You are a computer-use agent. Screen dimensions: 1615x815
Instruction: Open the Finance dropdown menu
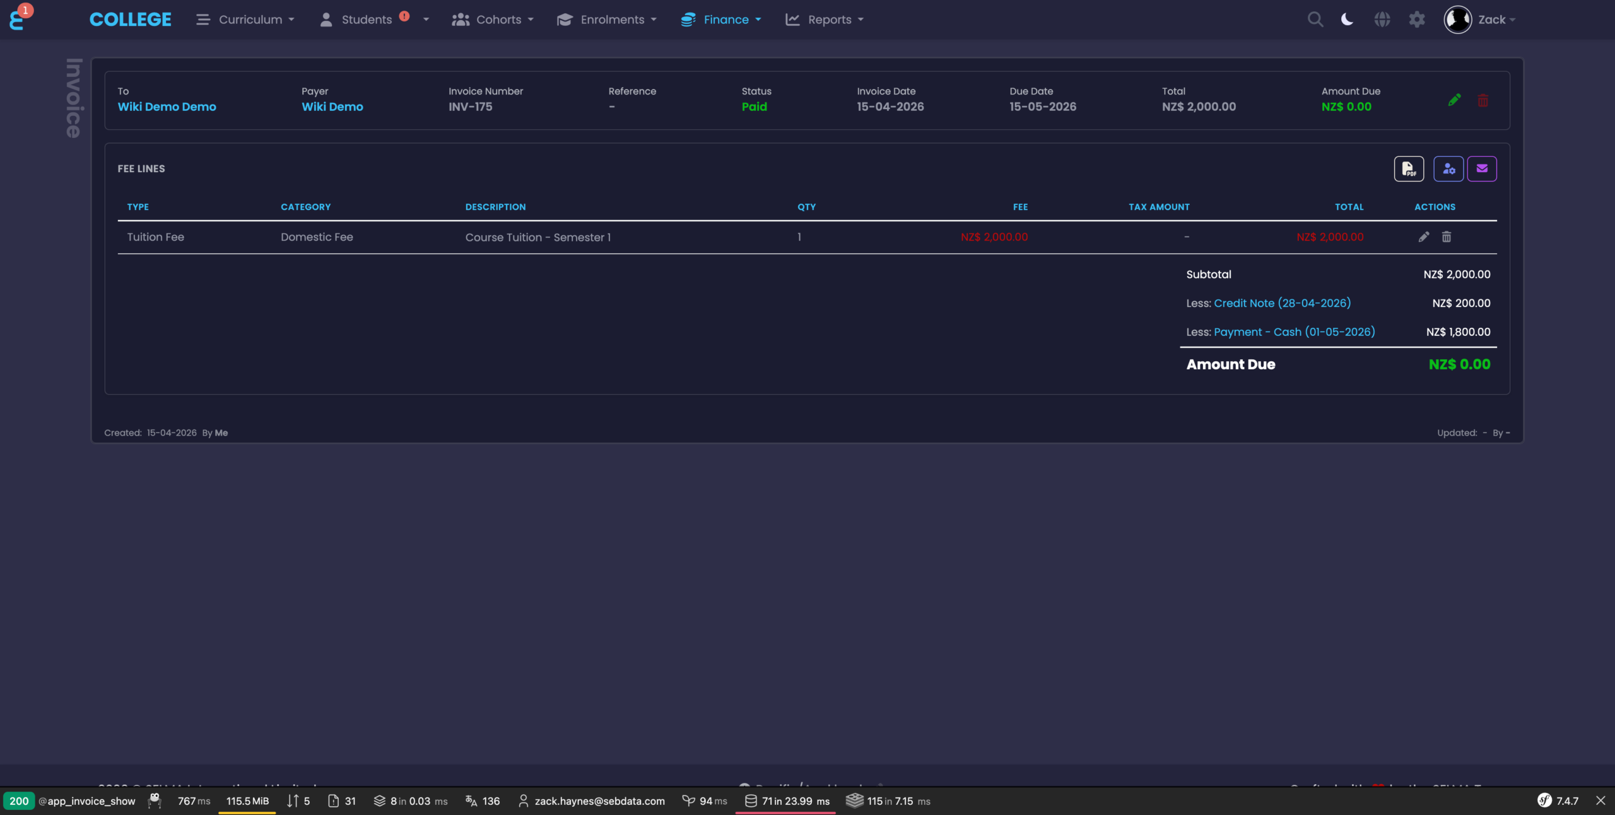(721, 20)
